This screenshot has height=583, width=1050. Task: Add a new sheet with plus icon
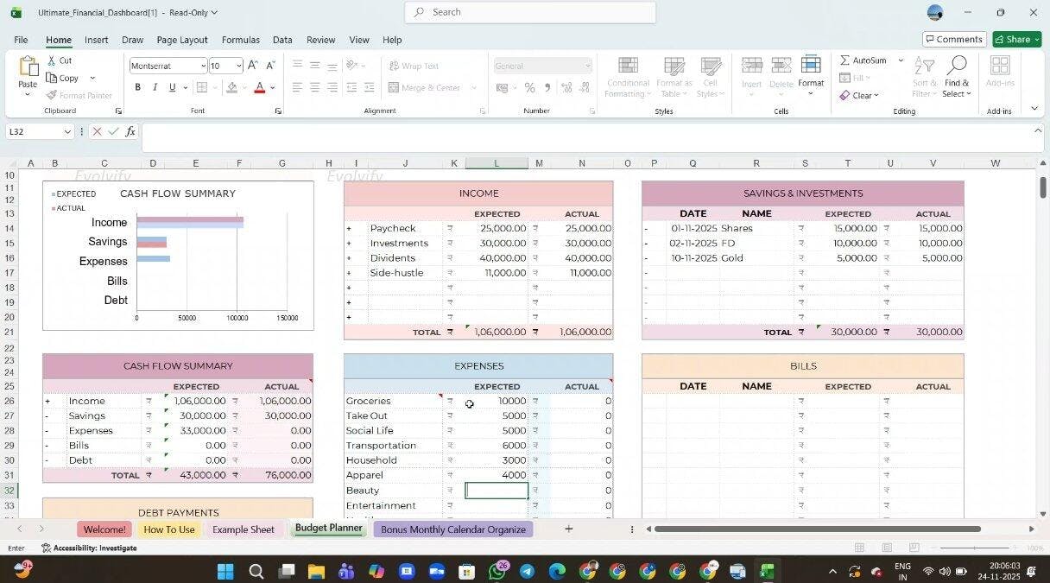pyautogui.click(x=568, y=529)
